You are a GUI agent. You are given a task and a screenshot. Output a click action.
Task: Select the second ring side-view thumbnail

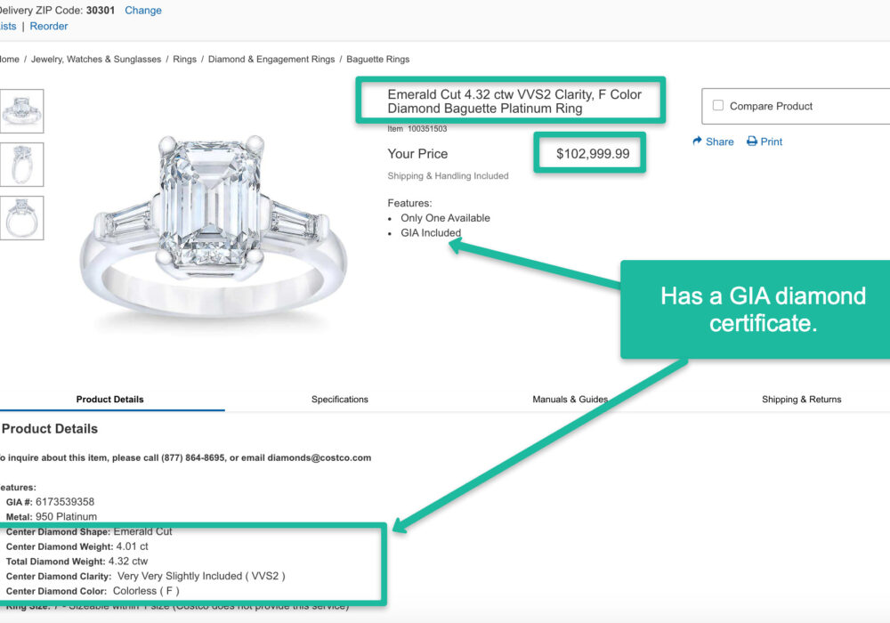[21, 165]
